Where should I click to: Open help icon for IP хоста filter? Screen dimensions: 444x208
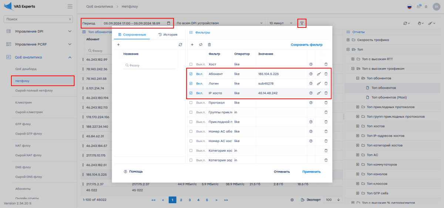point(311,93)
